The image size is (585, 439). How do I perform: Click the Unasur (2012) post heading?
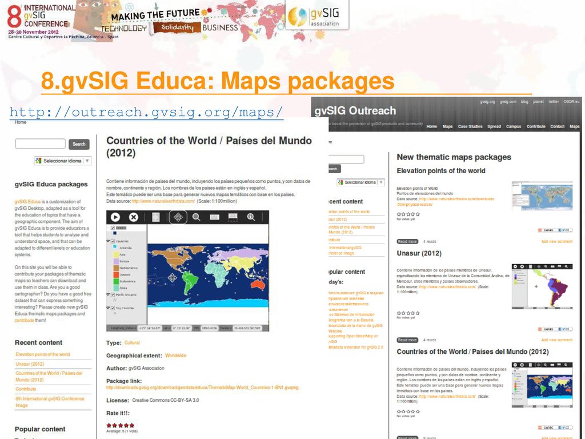coord(419,253)
